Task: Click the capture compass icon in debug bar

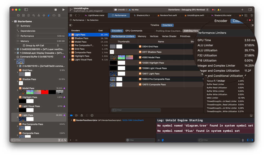Action: 92,116
